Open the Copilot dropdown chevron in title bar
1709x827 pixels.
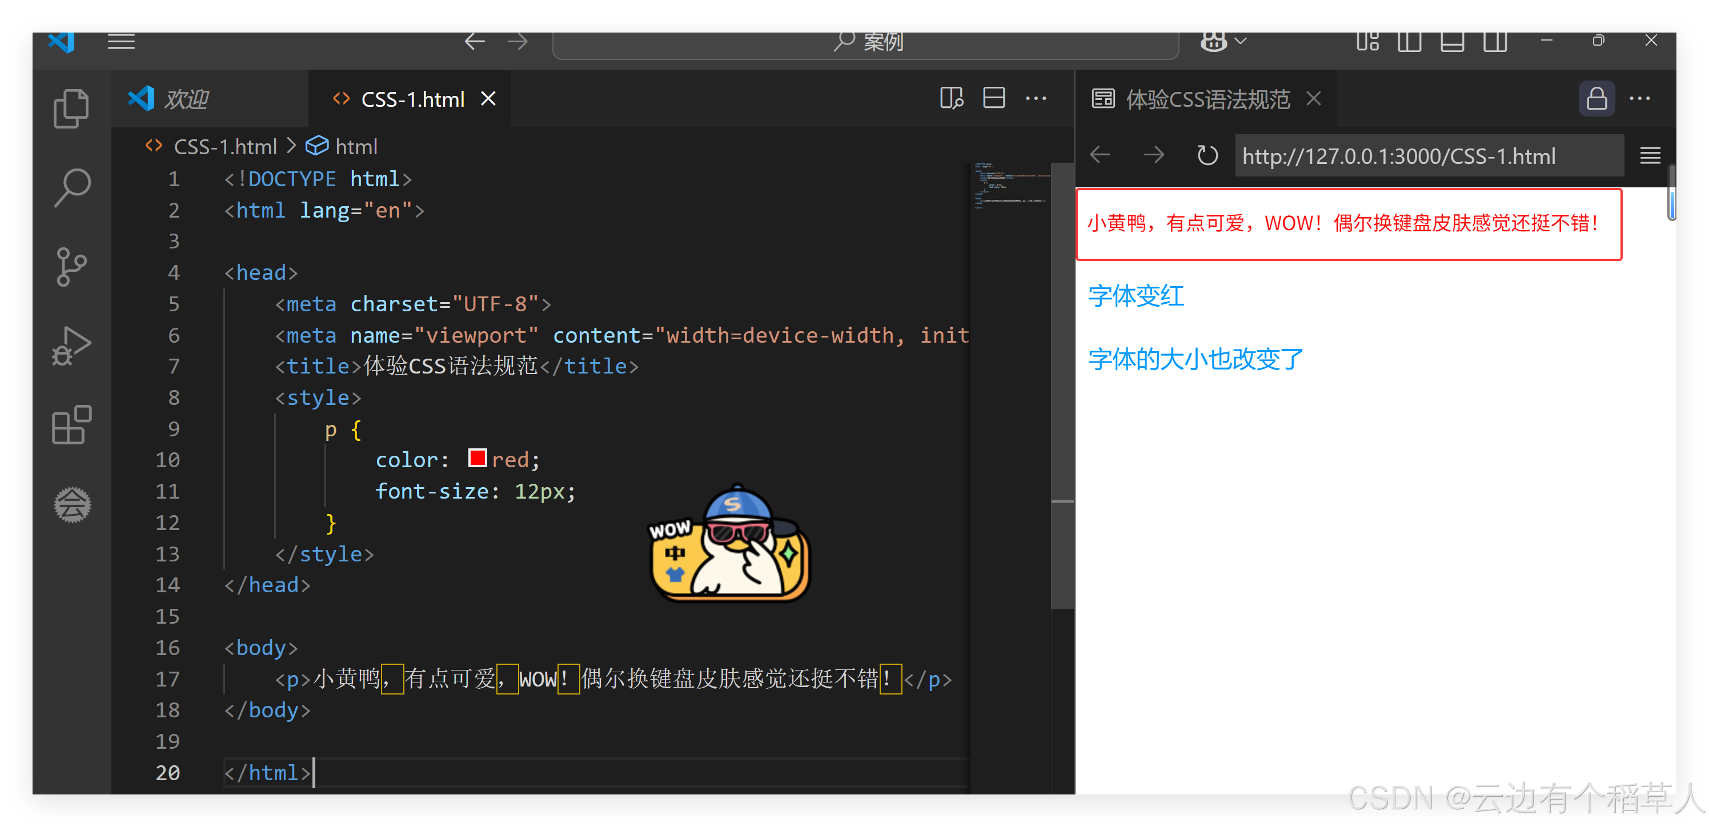1241,42
